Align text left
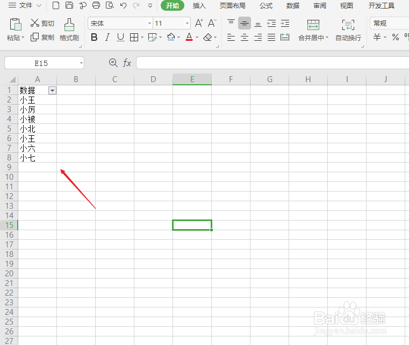This screenshot has width=409, height=345. [231, 37]
